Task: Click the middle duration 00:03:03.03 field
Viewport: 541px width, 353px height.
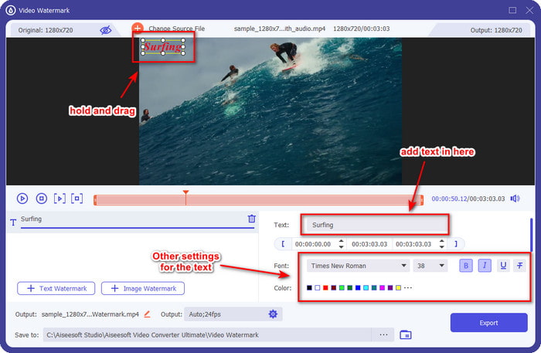Action: point(369,244)
